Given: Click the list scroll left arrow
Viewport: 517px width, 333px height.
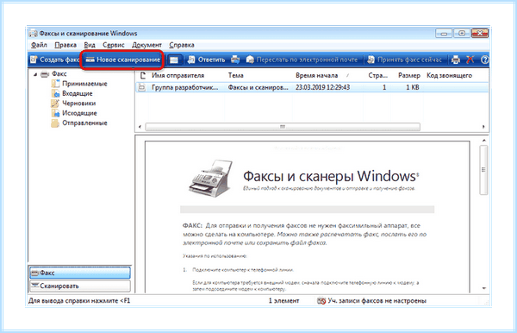Looking at the screenshot, I should point(140,127).
